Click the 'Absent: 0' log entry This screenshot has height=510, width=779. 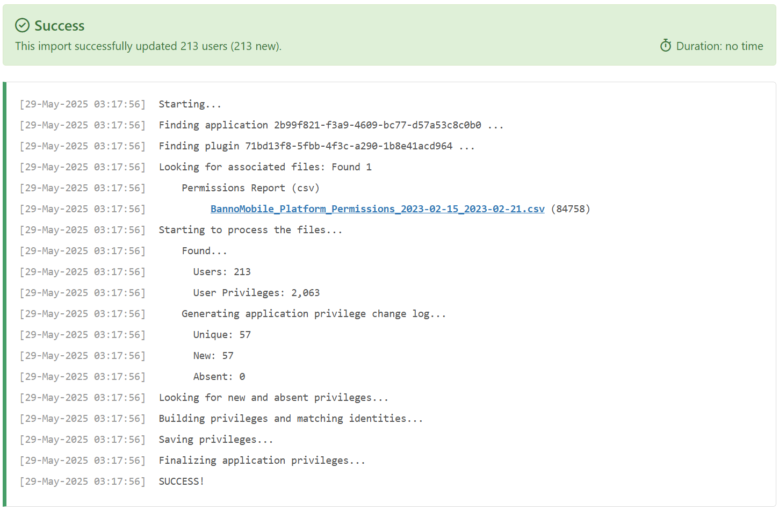pos(219,377)
